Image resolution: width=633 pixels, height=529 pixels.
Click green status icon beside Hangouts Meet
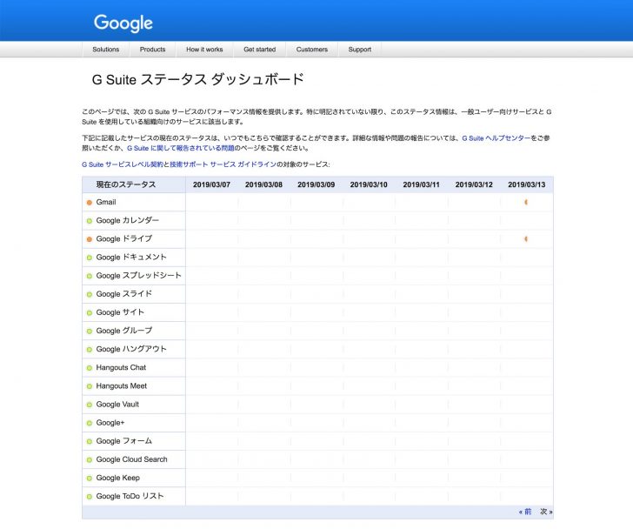[90, 386]
